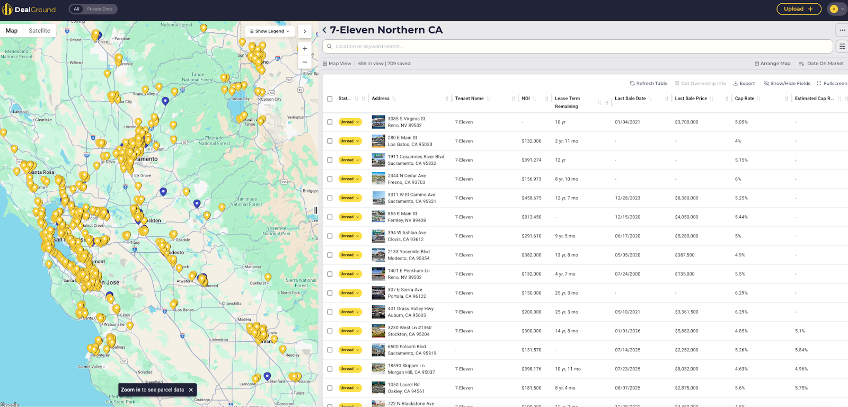Click the Map View label

[x=337, y=64]
